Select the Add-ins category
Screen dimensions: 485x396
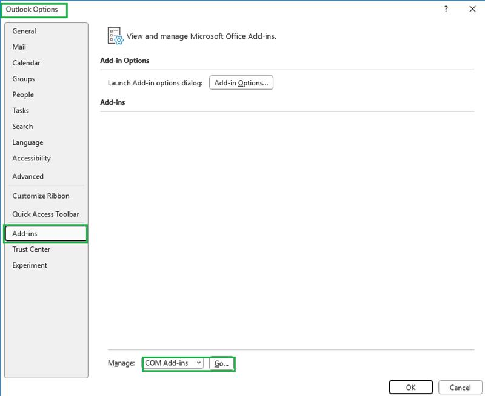coord(46,234)
